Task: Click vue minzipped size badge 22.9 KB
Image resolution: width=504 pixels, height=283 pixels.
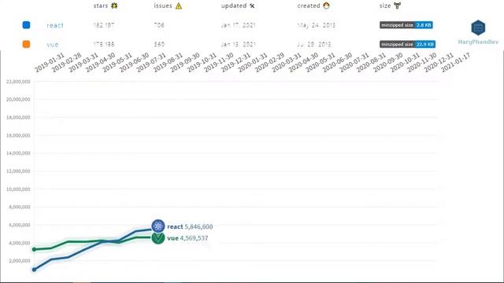Action: click(407, 44)
